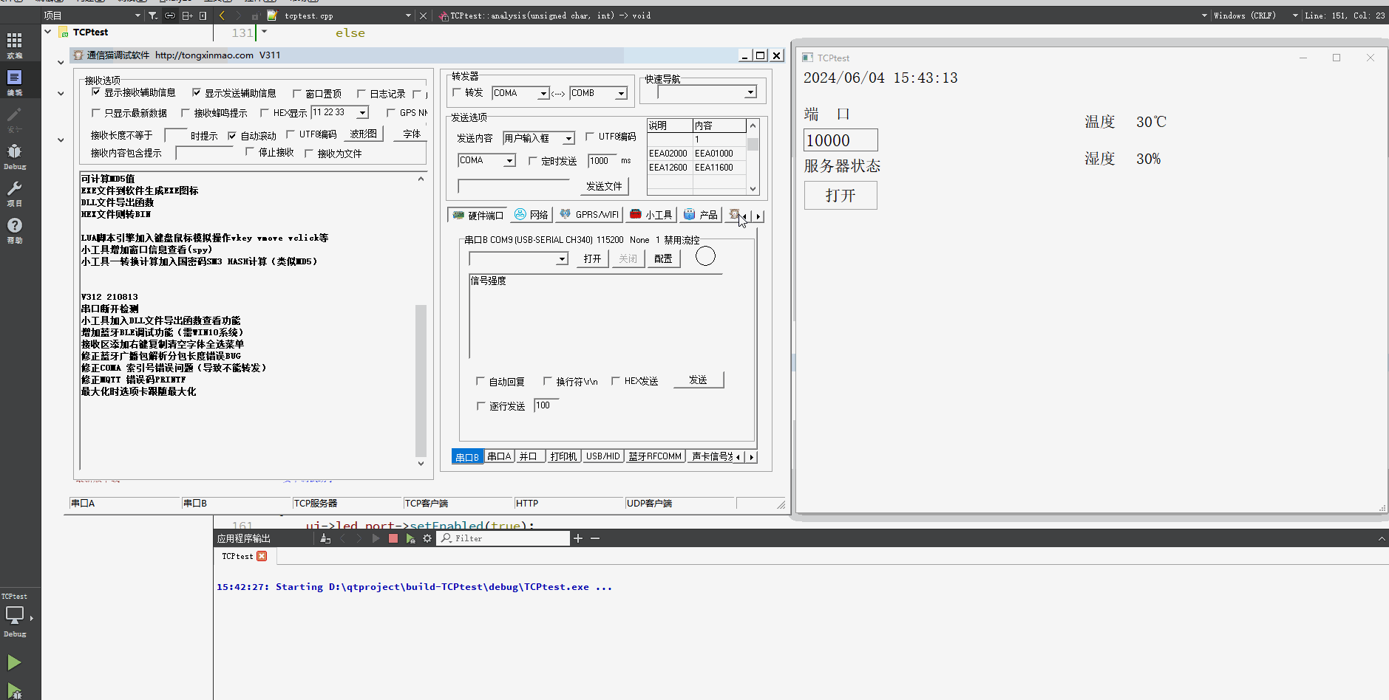
Task: Open Help mode question-mark icon
Action: tap(14, 229)
